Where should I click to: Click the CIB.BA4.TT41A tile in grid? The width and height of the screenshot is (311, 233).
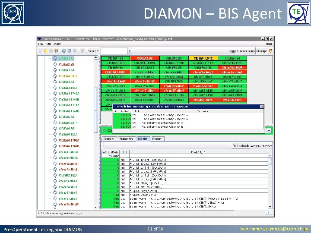tap(203, 63)
